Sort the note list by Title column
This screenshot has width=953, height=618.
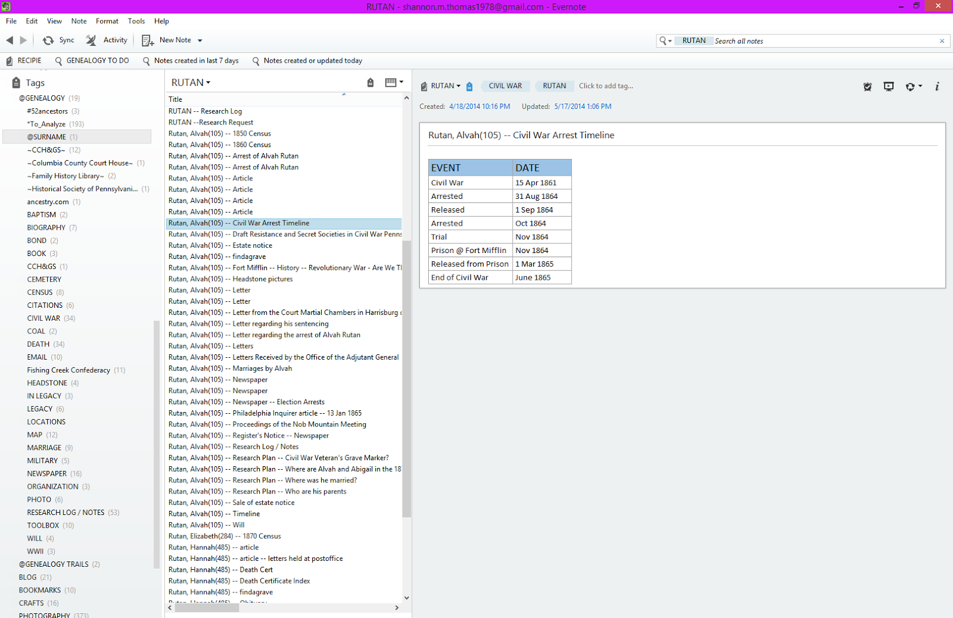(x=284, y=99)
